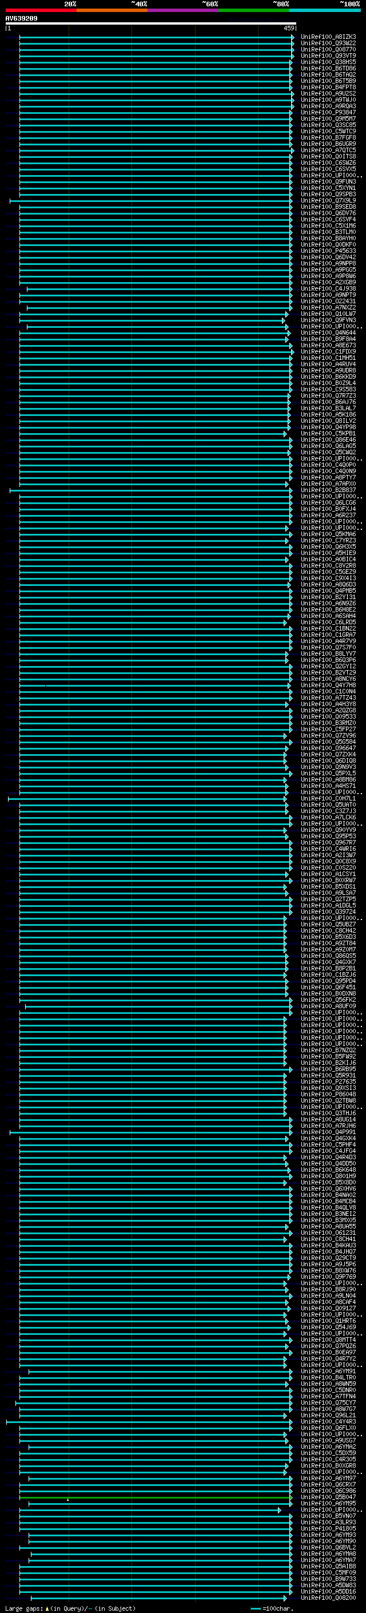366x1613 pixels.
Task: Select hit UniRef100_Q96L21
Action: (x=328, y=1415)
